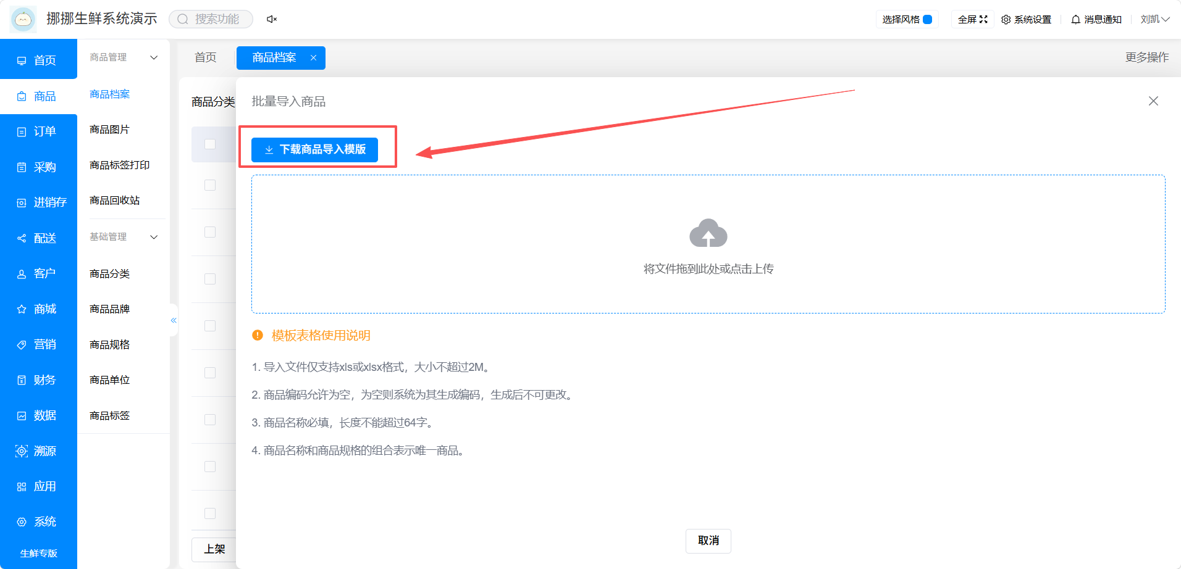Open 商品品牌 submenu item

coord(110,309)
